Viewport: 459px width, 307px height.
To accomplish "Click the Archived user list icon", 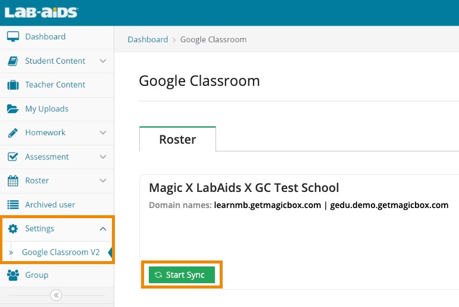I will (13, 204).
